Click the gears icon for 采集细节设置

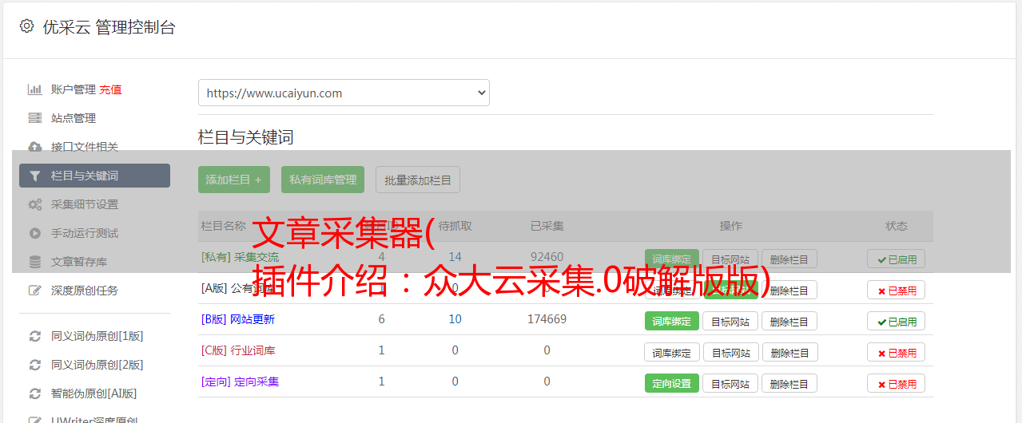pos(34,204)
